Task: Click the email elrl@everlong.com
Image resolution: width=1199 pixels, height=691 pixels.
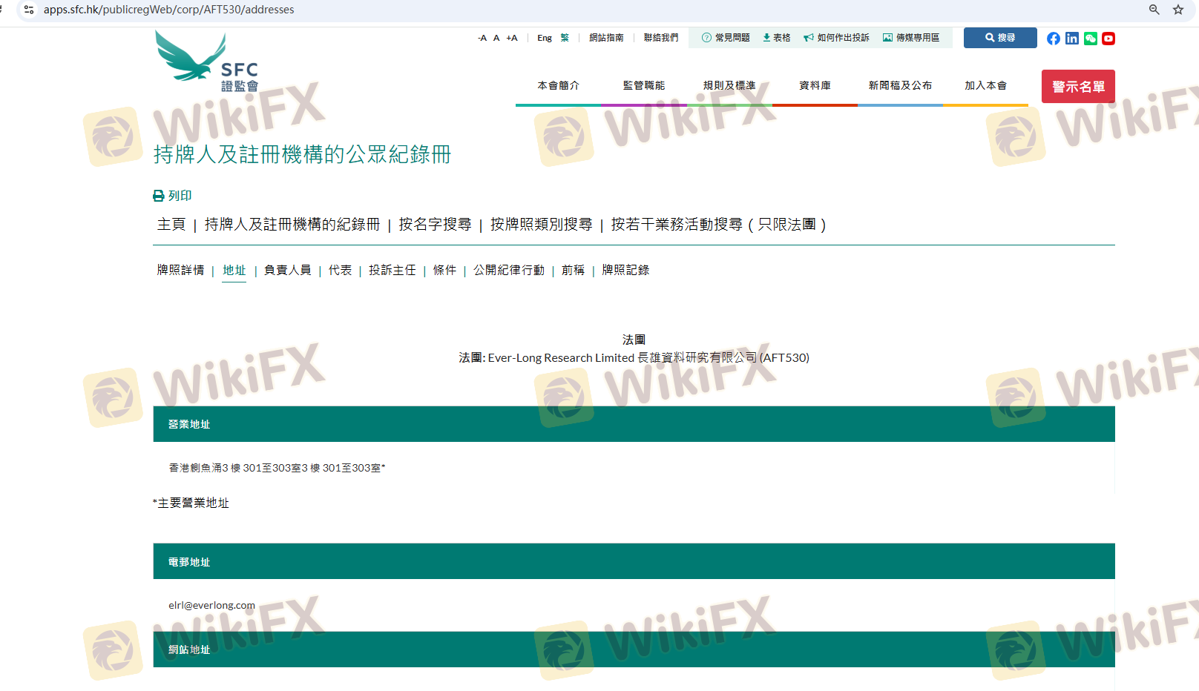Action: [211, 605]
